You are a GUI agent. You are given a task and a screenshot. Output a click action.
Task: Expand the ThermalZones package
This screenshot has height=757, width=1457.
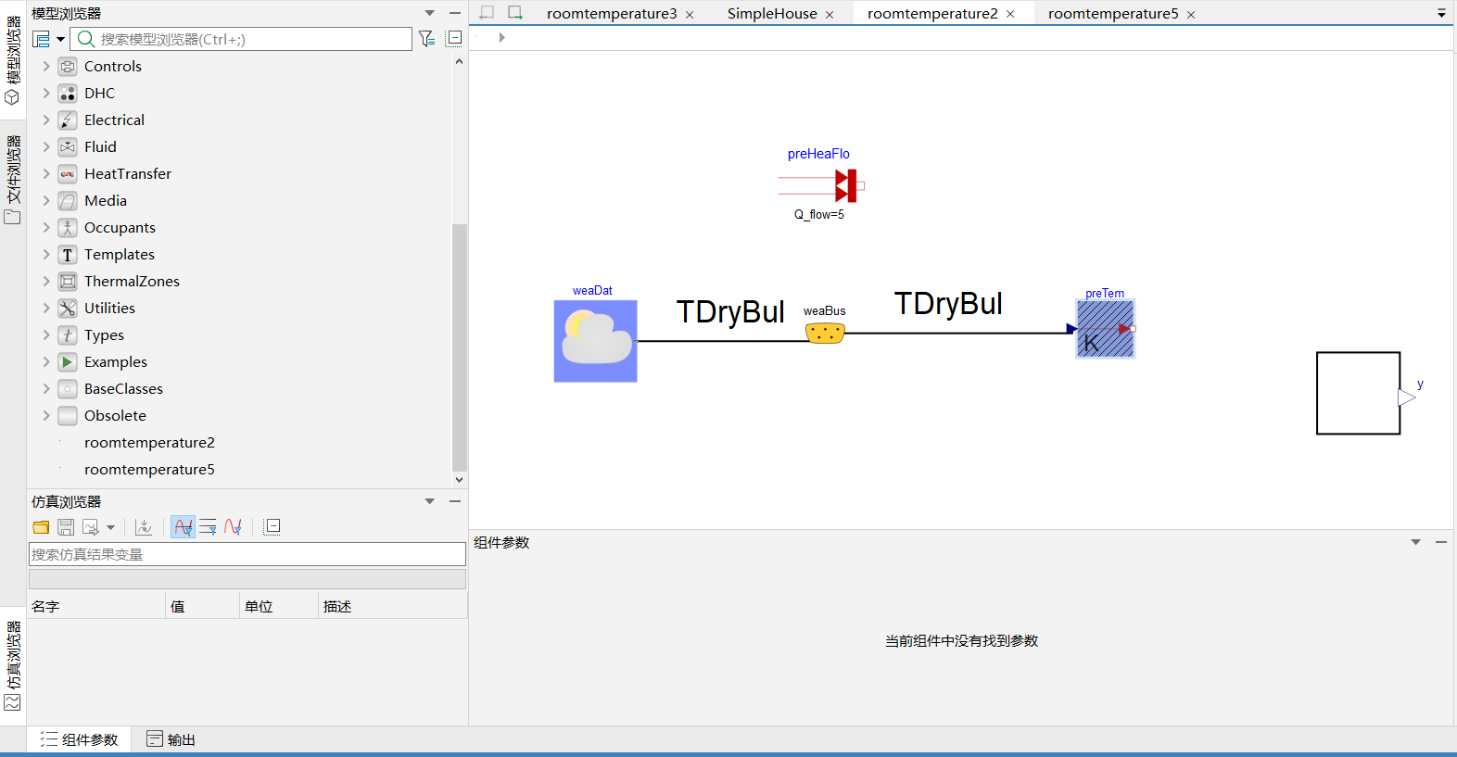click(46, 282)
